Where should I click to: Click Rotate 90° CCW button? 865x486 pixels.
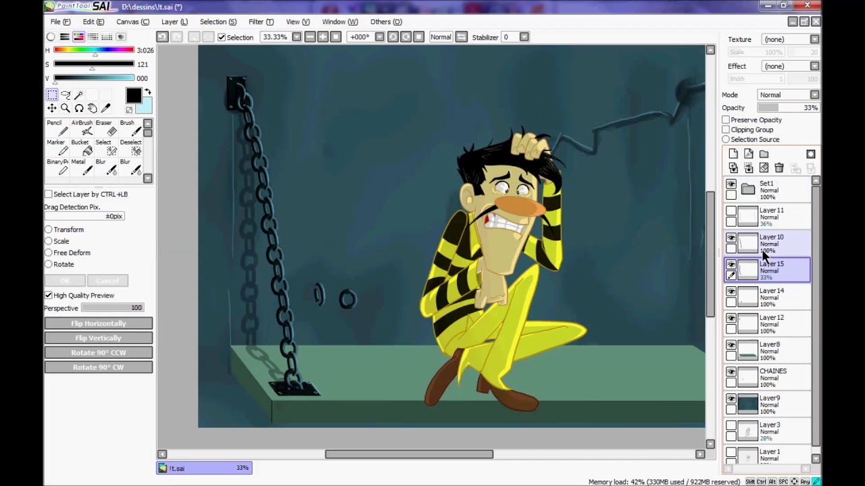pyautogui.click(x=99, y=352)
